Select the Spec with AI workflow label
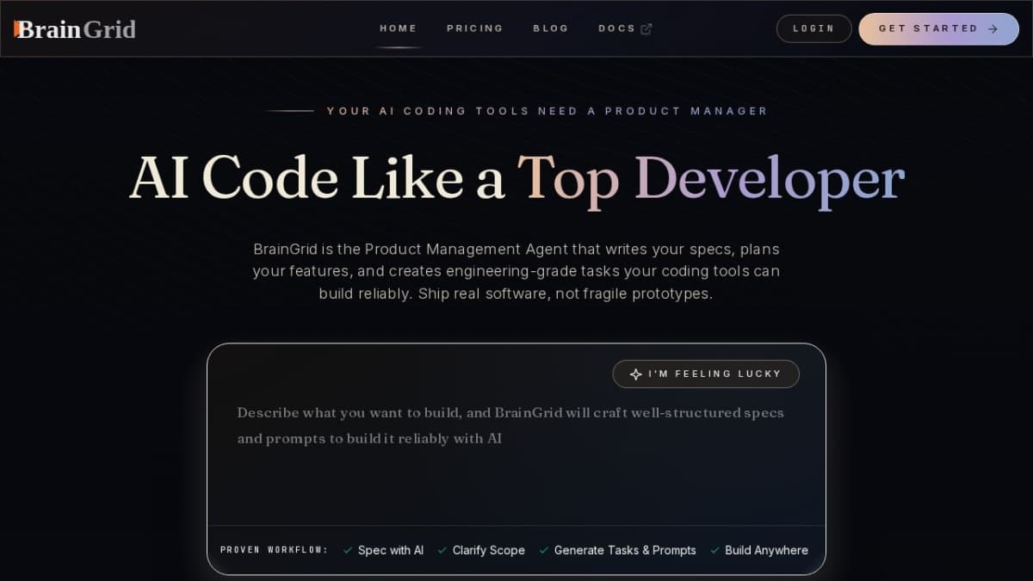 [391, 551]
